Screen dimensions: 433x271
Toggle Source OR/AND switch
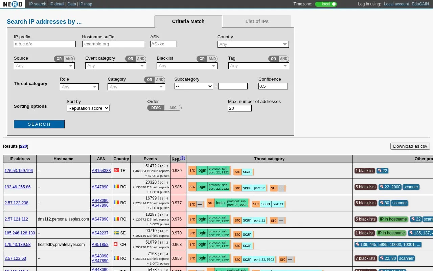pos(64,59)
